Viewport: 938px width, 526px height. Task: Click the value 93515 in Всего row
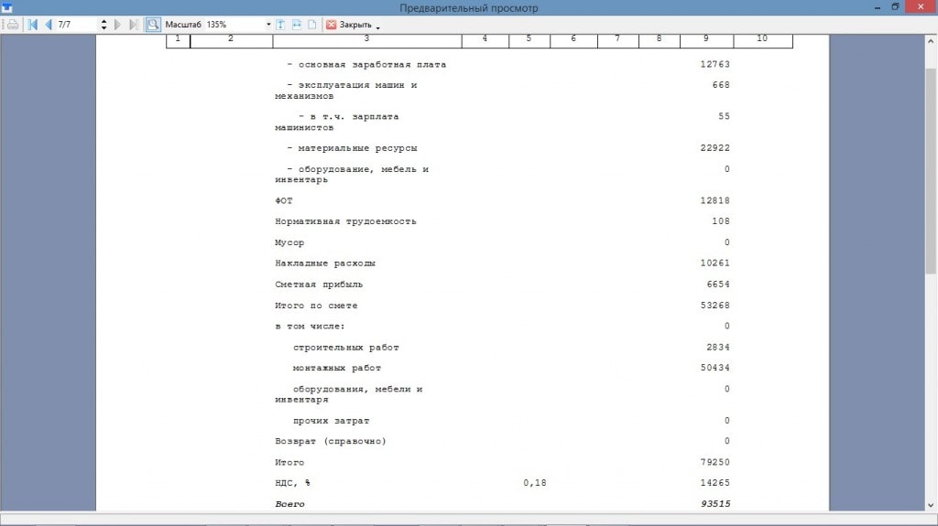714,504
